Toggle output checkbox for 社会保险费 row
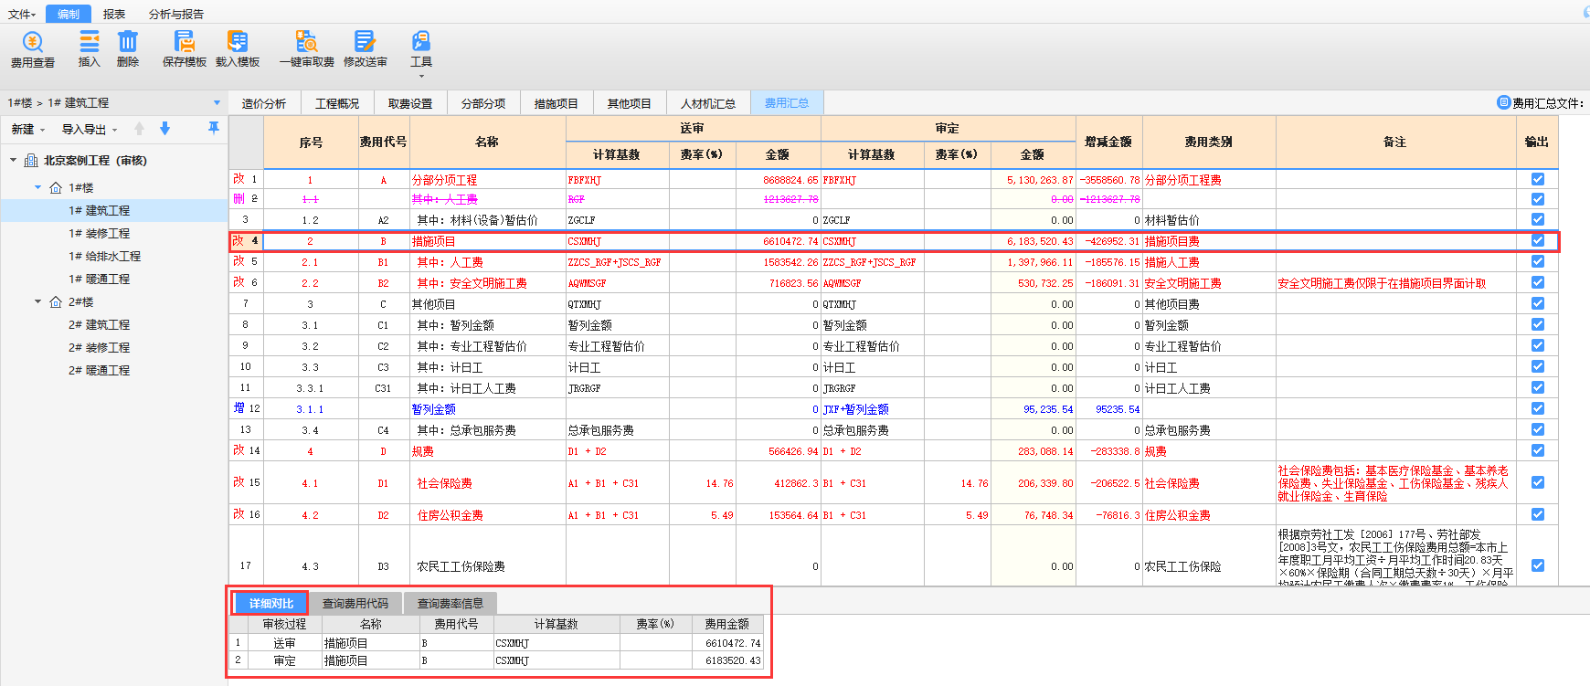The height and width of the screenshot is (686, 1590). (1538, 482)
